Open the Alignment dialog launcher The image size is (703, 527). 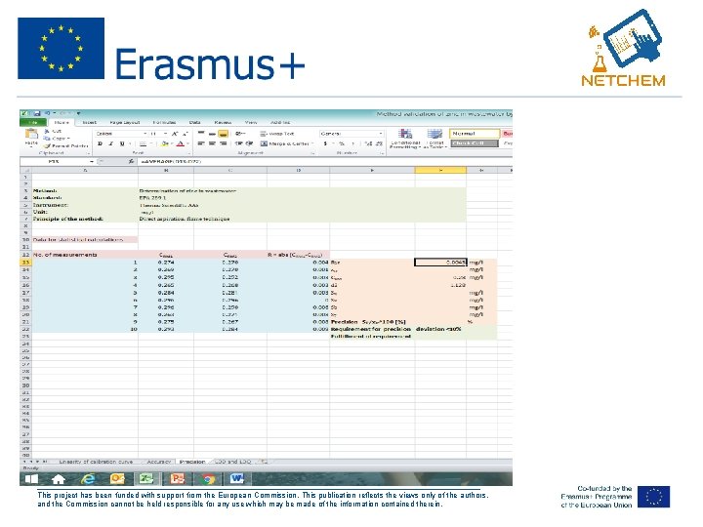tap(312, 153)
